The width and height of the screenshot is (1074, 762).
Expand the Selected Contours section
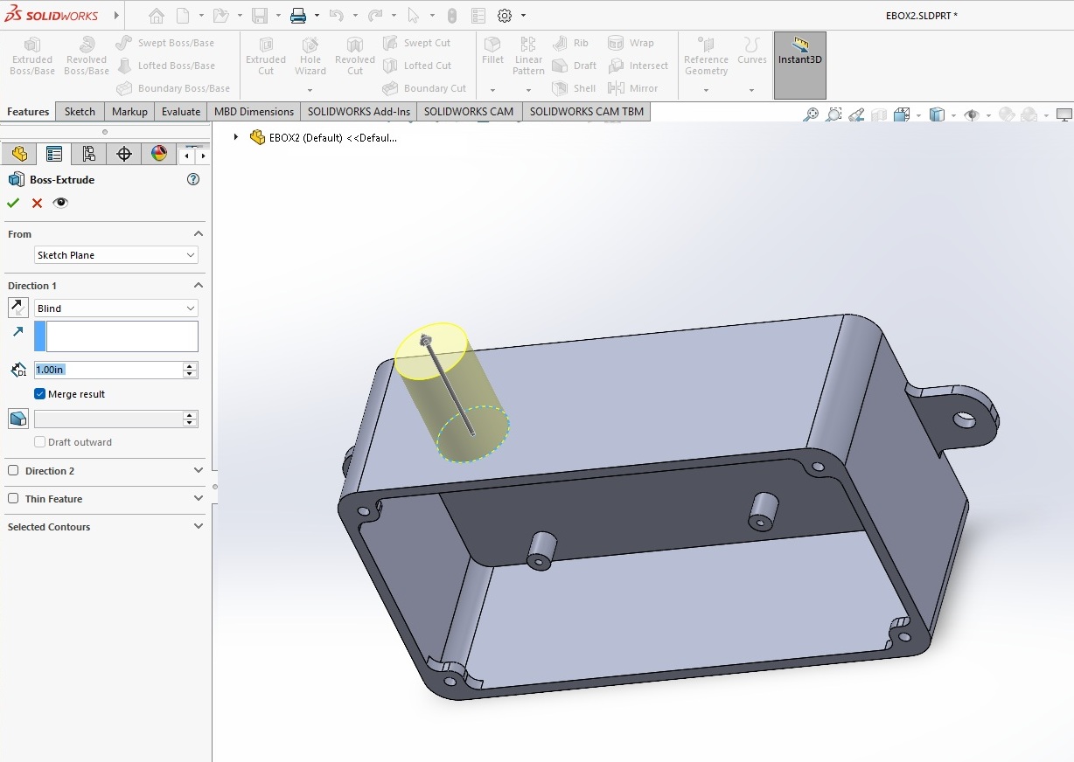tap(198, 527)
